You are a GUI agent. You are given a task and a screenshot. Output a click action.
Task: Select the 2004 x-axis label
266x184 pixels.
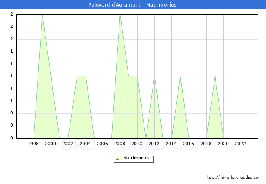(86, 144)
